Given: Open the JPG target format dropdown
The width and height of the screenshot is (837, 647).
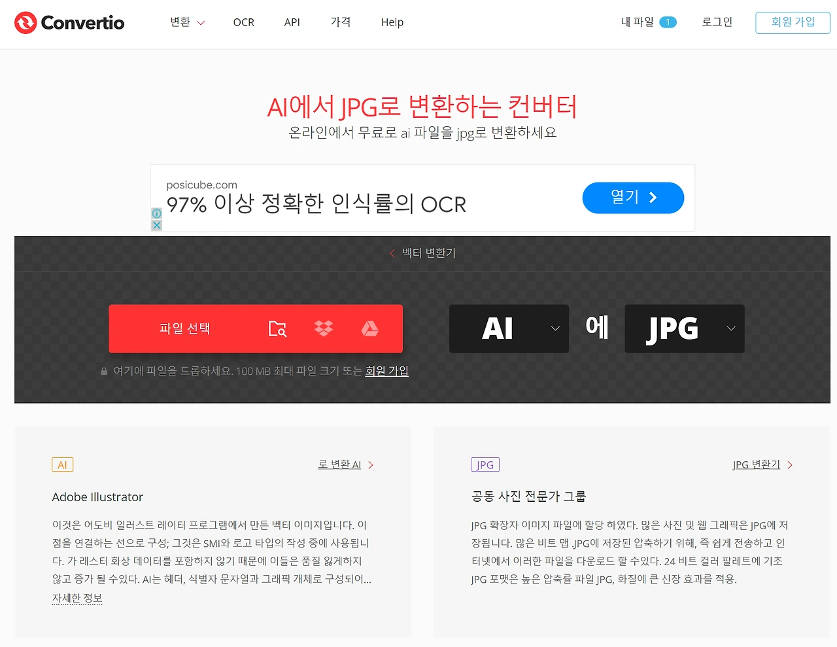Looking at the screenshot, I should click(x=685, y=328).
